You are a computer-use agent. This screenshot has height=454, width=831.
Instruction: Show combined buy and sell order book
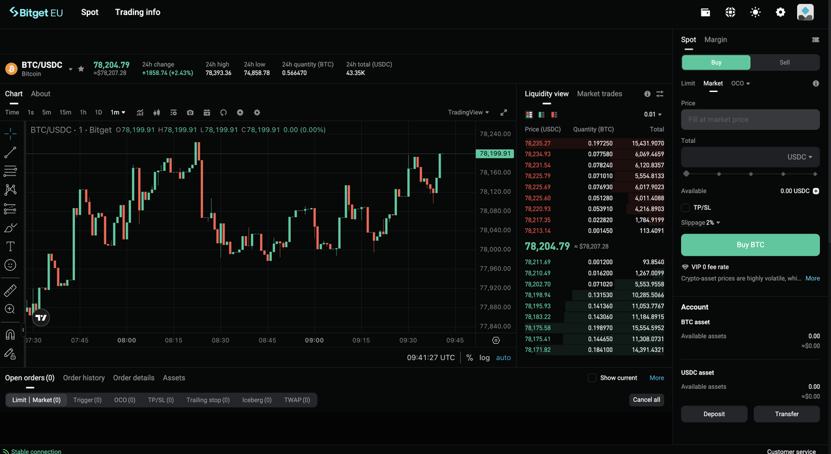click(x=529, y=115)
